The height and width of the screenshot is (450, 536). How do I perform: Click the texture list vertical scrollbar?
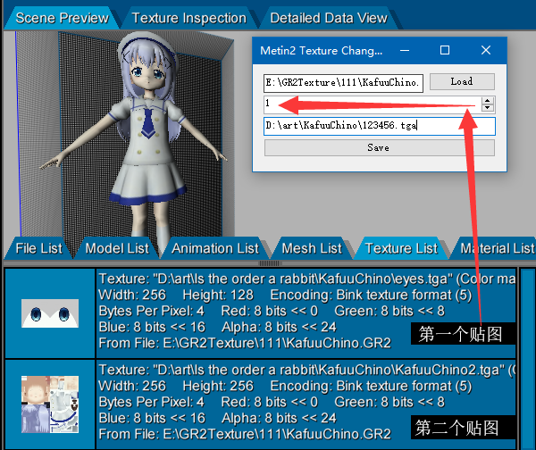(527, 359)
